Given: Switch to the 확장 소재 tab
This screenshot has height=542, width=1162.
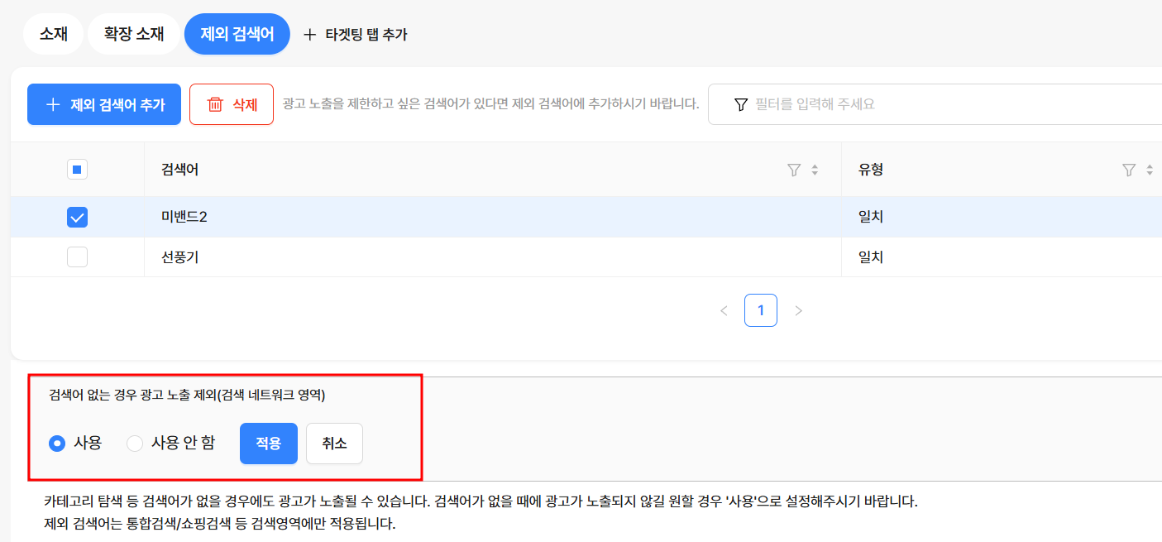Looking at the screenshot, I should coord(134,35).
